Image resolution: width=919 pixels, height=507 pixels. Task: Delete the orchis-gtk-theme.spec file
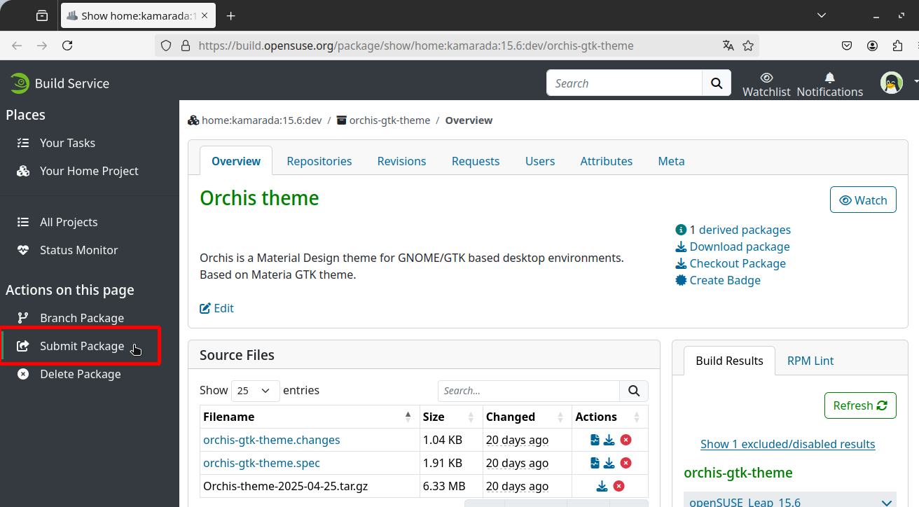coord(626,463)
